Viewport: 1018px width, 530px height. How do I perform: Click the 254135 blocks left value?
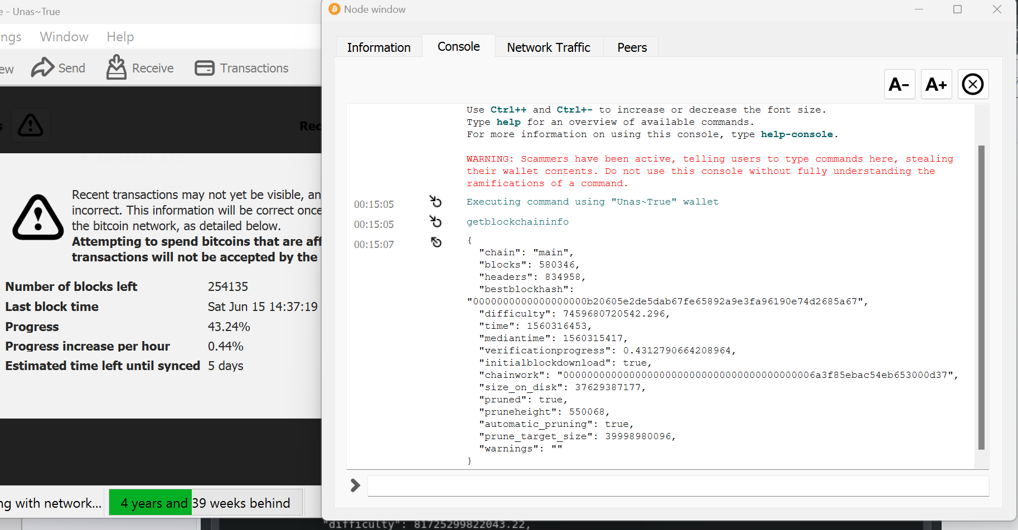pos(228,286)
